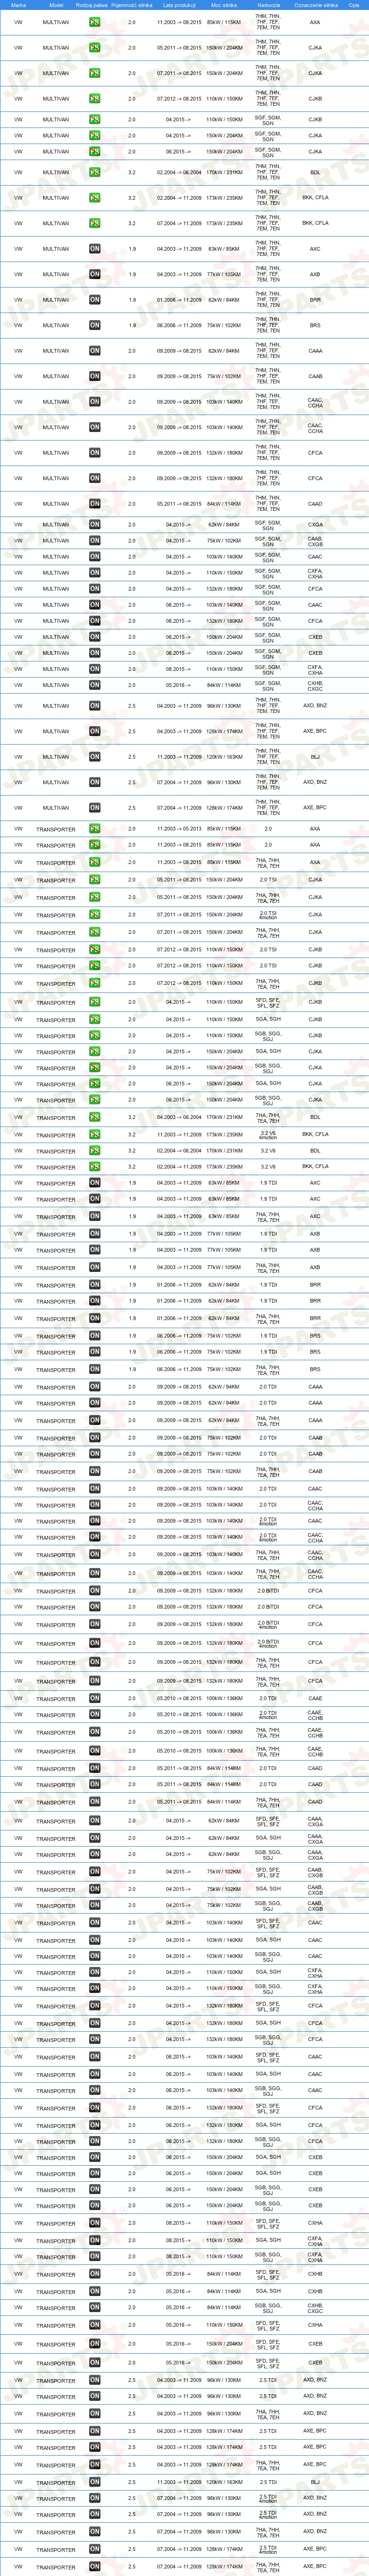Image resolution: width=369 pixels, height=2576 pixels.
Task: Click the 'Oznaczenie silnika' column header
Action: [x=315, y=5]
